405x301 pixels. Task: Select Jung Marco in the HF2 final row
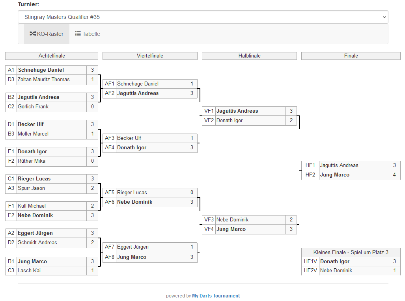335,175
